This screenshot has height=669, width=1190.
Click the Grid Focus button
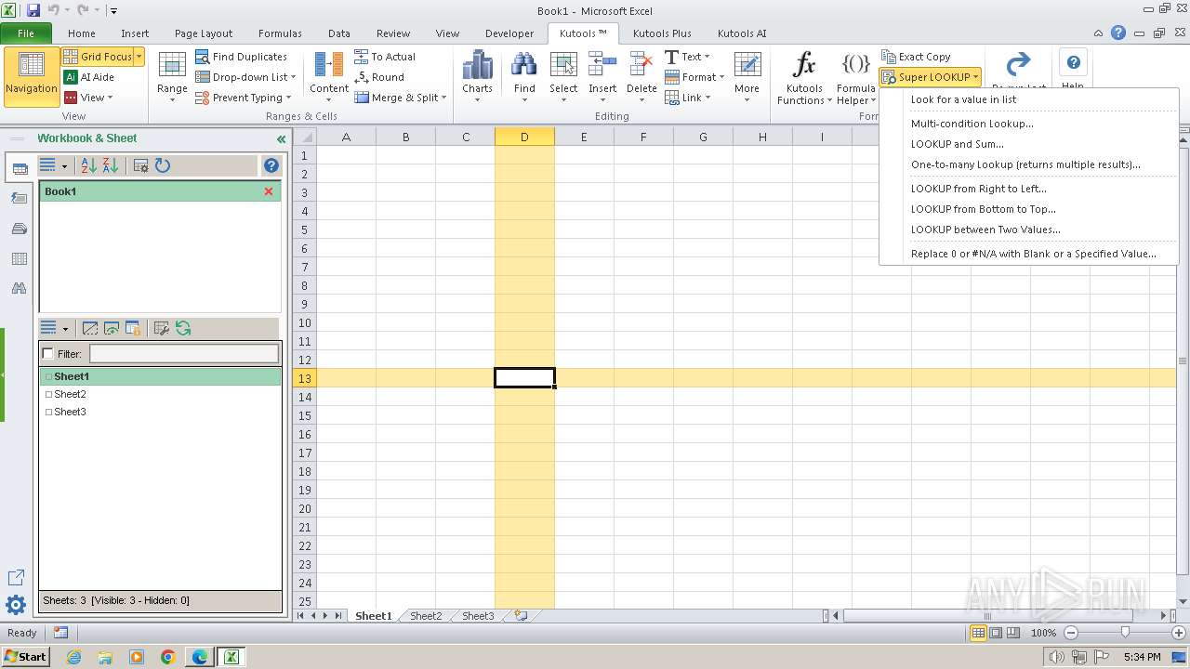(x=98, y=57)
